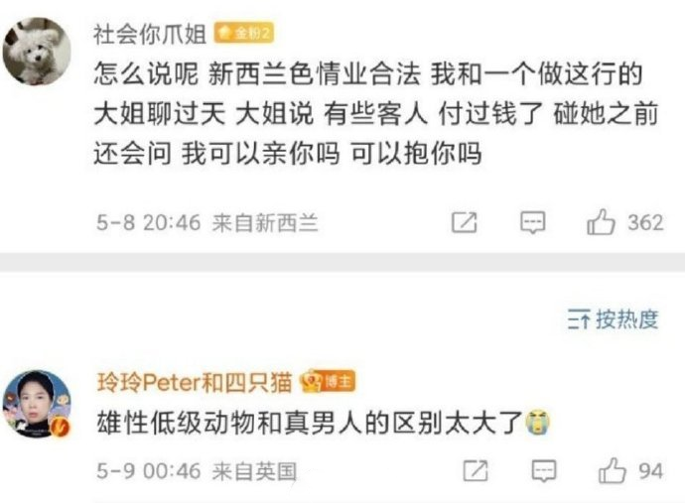Open the comment text starting 怎么说呢 新西兰

click(x=375, y=113)
